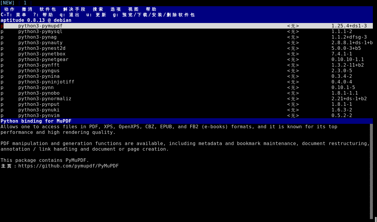This screenshot has width=377, height=222.
Task: Open the 搜索 menu
Action: click(98, 9)
